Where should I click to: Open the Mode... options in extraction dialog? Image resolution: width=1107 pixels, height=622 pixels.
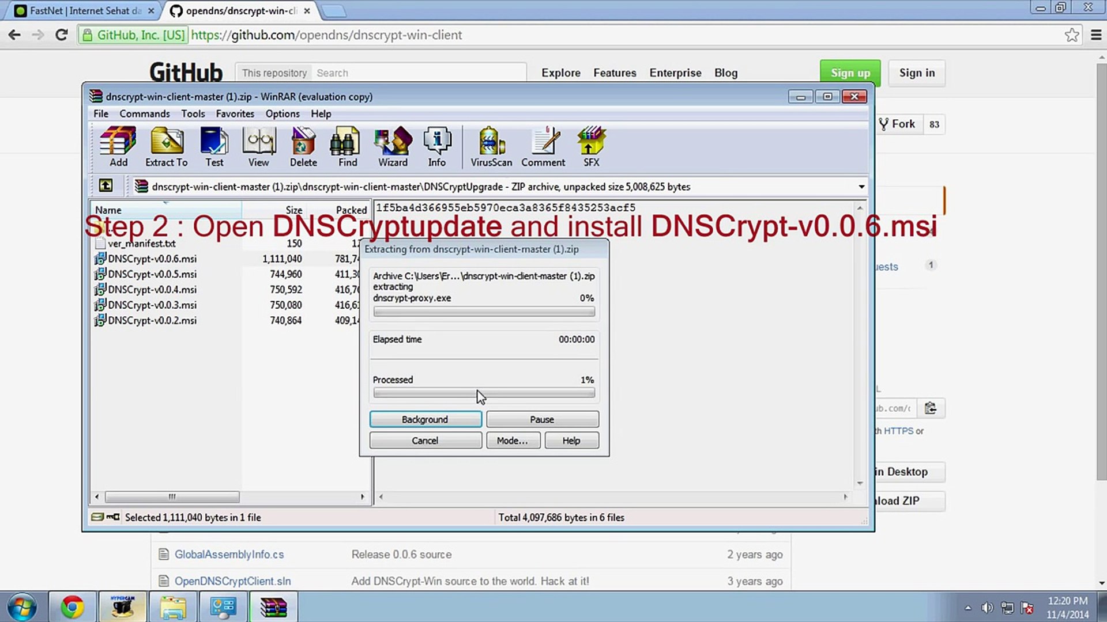click(x=513, y=440)
